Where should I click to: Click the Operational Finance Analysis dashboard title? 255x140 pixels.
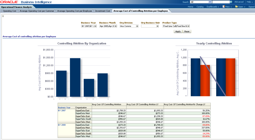[17, 7]
